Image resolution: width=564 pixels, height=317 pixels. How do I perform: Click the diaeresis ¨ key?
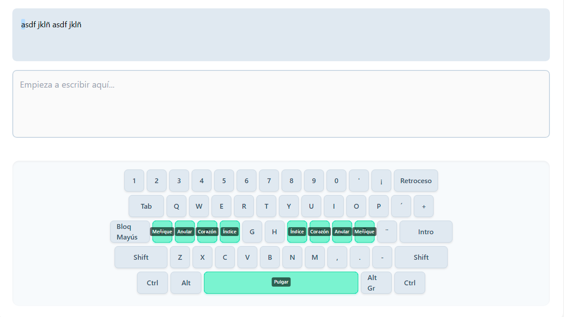(387, 232)
